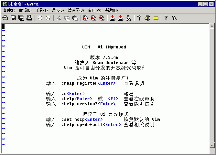This screenshot has height=155, width=216.
Task: Open the 编辑(E) menu
Action: pos(25,10)
